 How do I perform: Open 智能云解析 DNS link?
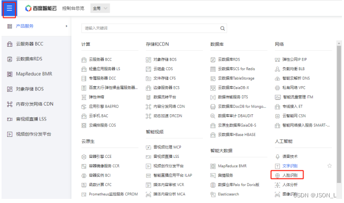(296, 78)
